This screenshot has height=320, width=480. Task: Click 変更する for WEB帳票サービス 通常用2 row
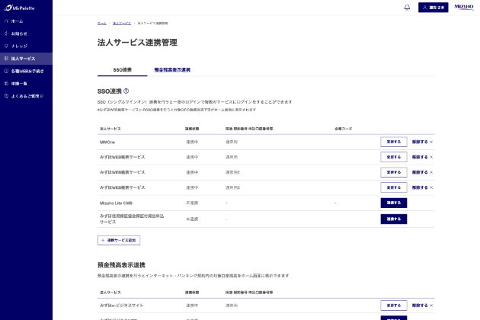[x=394, y=172]
